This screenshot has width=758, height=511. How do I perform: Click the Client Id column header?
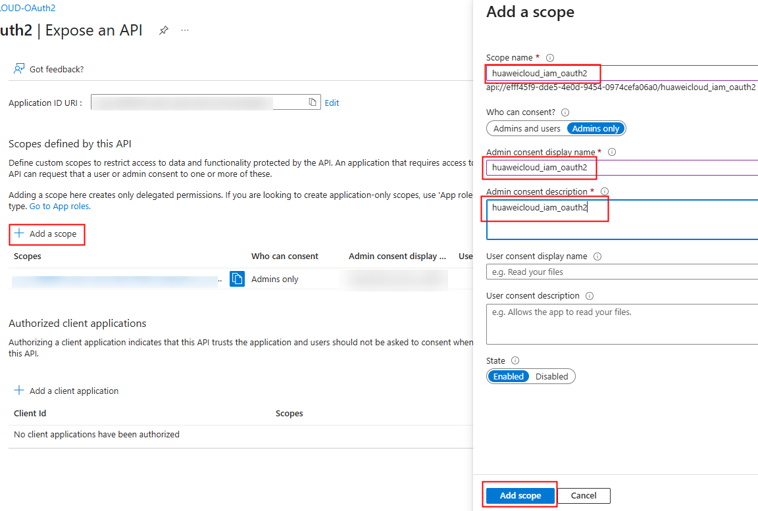[x=30, y=413]
